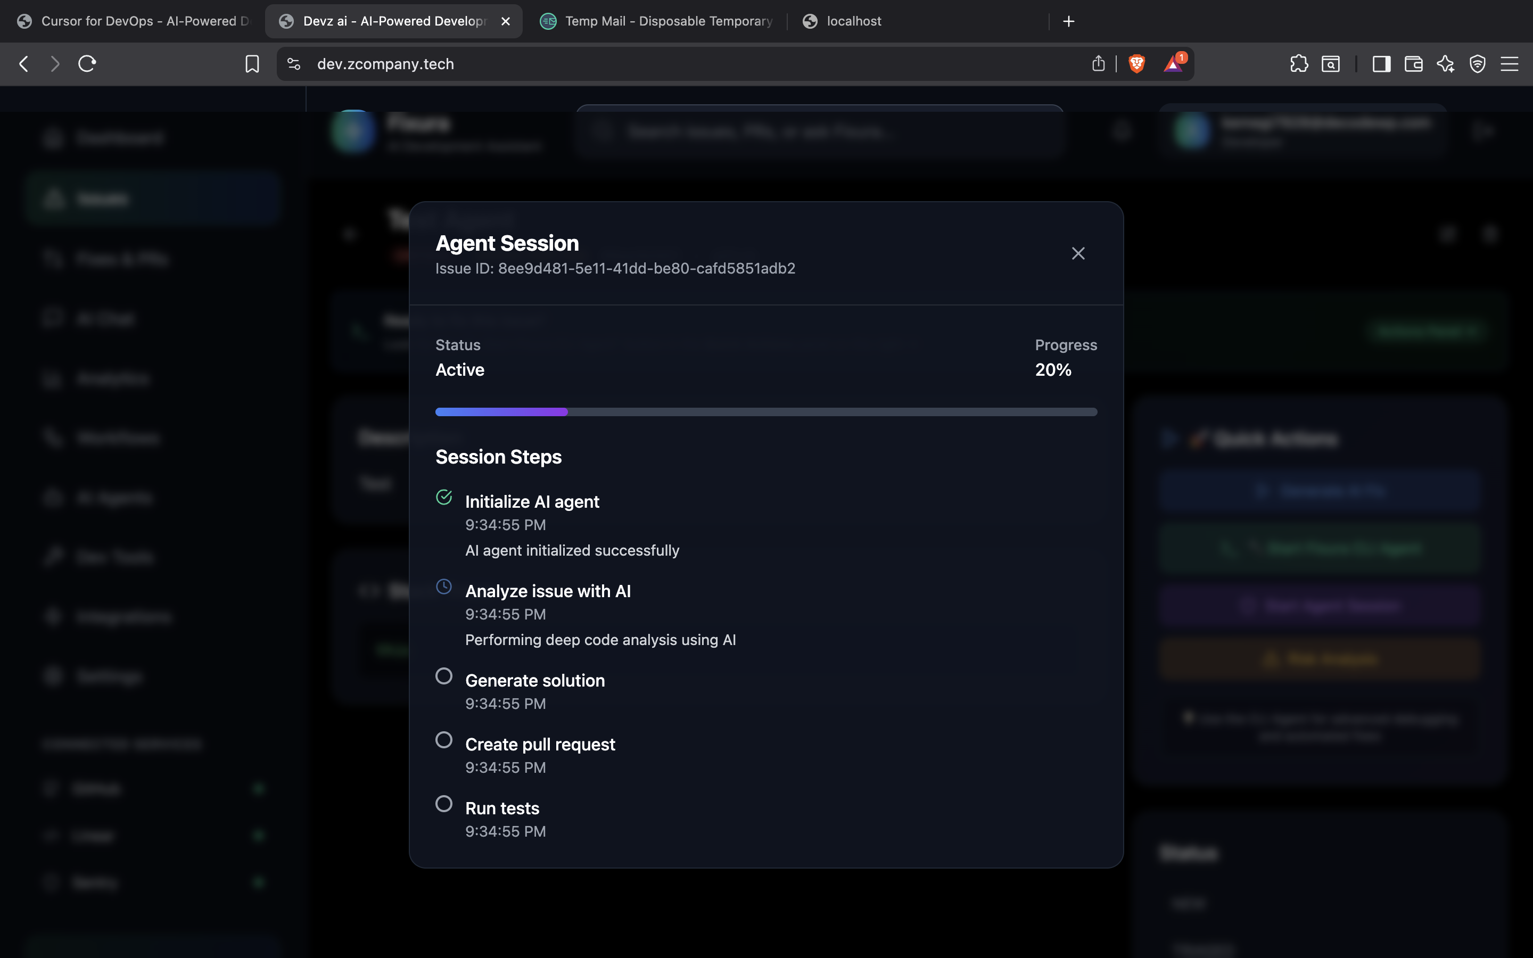Open the Leo AI sparkle icon

point(1446,63)
